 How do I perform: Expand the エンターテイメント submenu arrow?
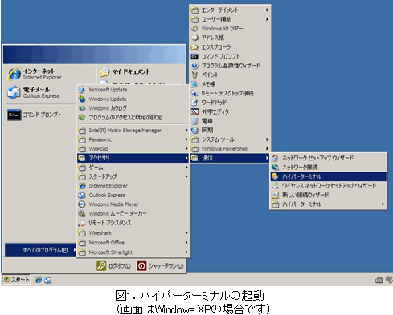coord(267,10)
